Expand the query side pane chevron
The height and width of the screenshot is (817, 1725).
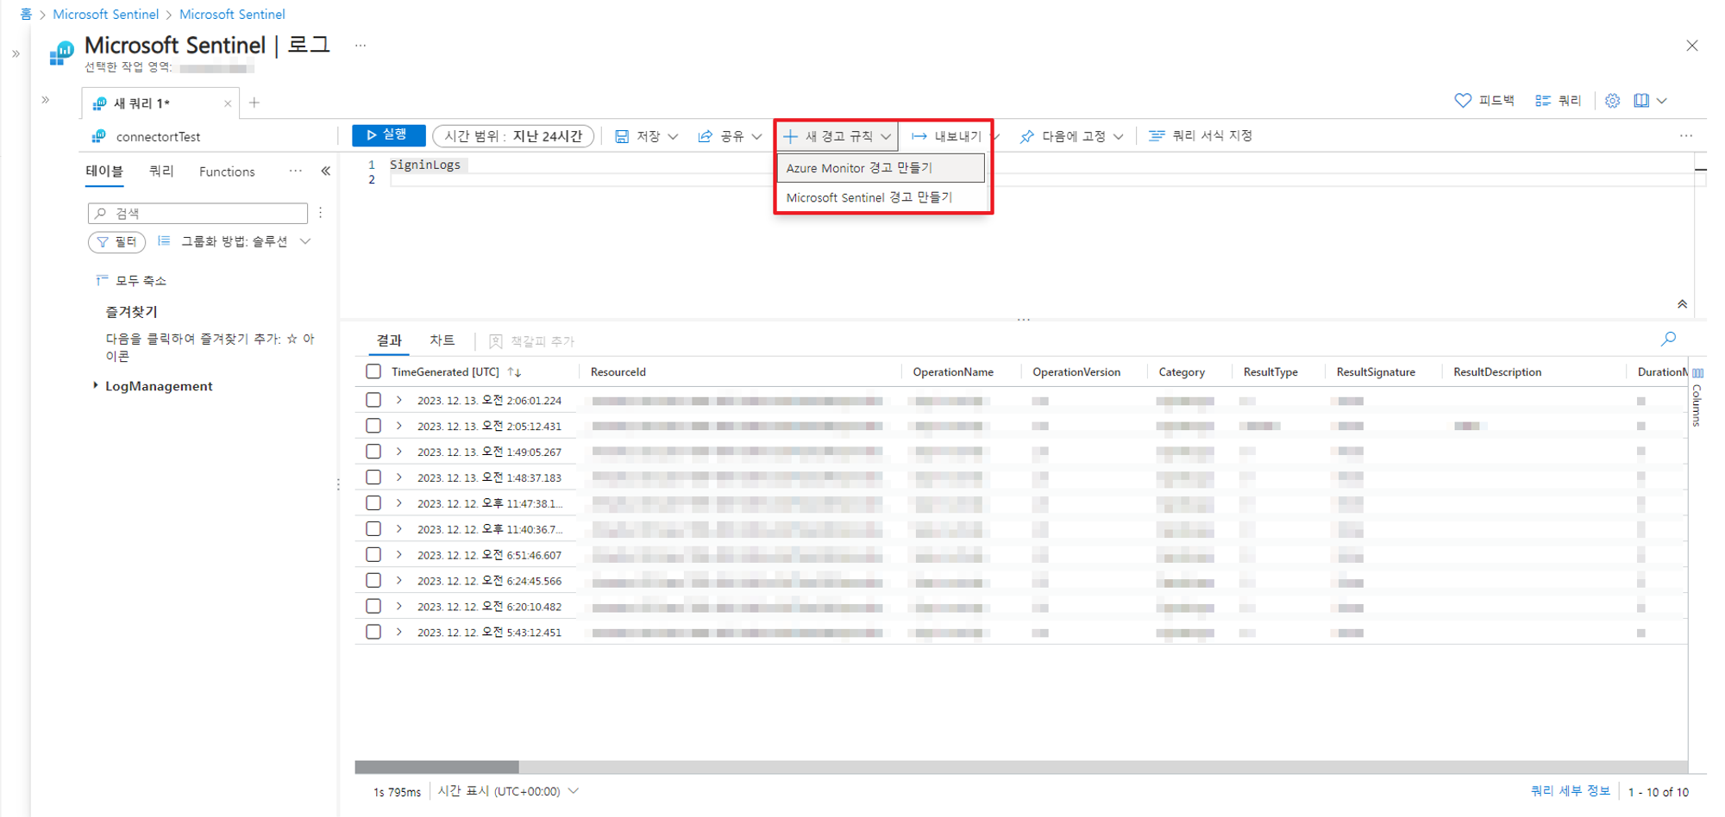pos(46,100)
